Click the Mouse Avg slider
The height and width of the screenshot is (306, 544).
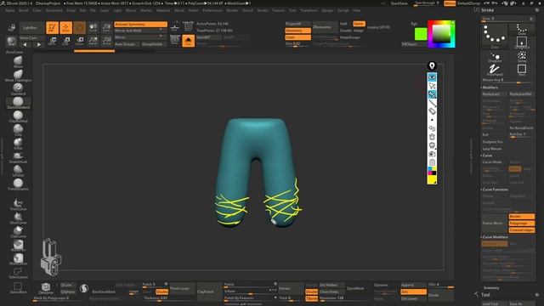pyautogui.click(x=507, y=80)
